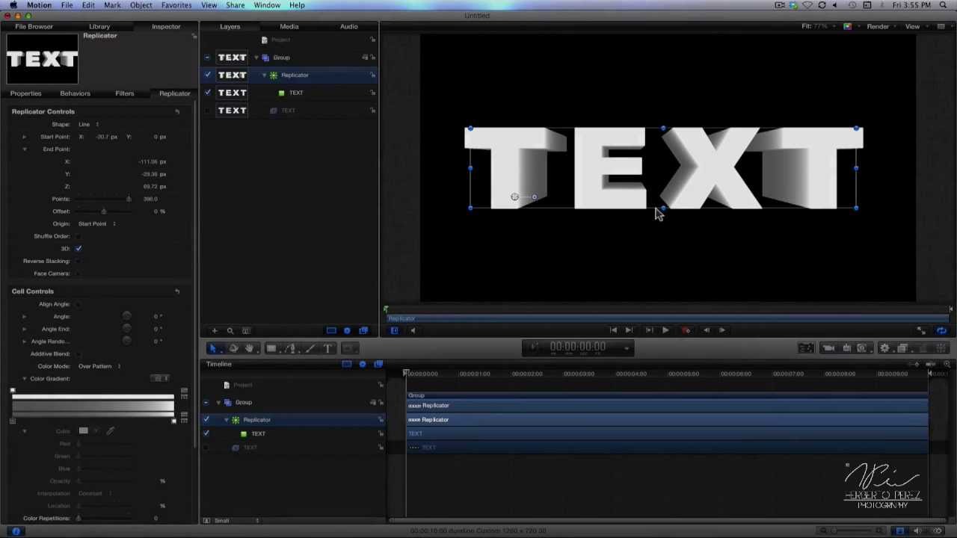The width and height of the screenshot is (957, 538).
Task: Collapse the Replicator triangle in Layers list
Action: point(264,75)
